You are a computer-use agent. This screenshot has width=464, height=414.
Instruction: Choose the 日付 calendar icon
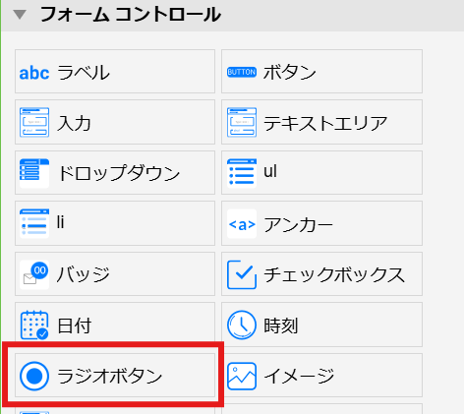point(34,325)
